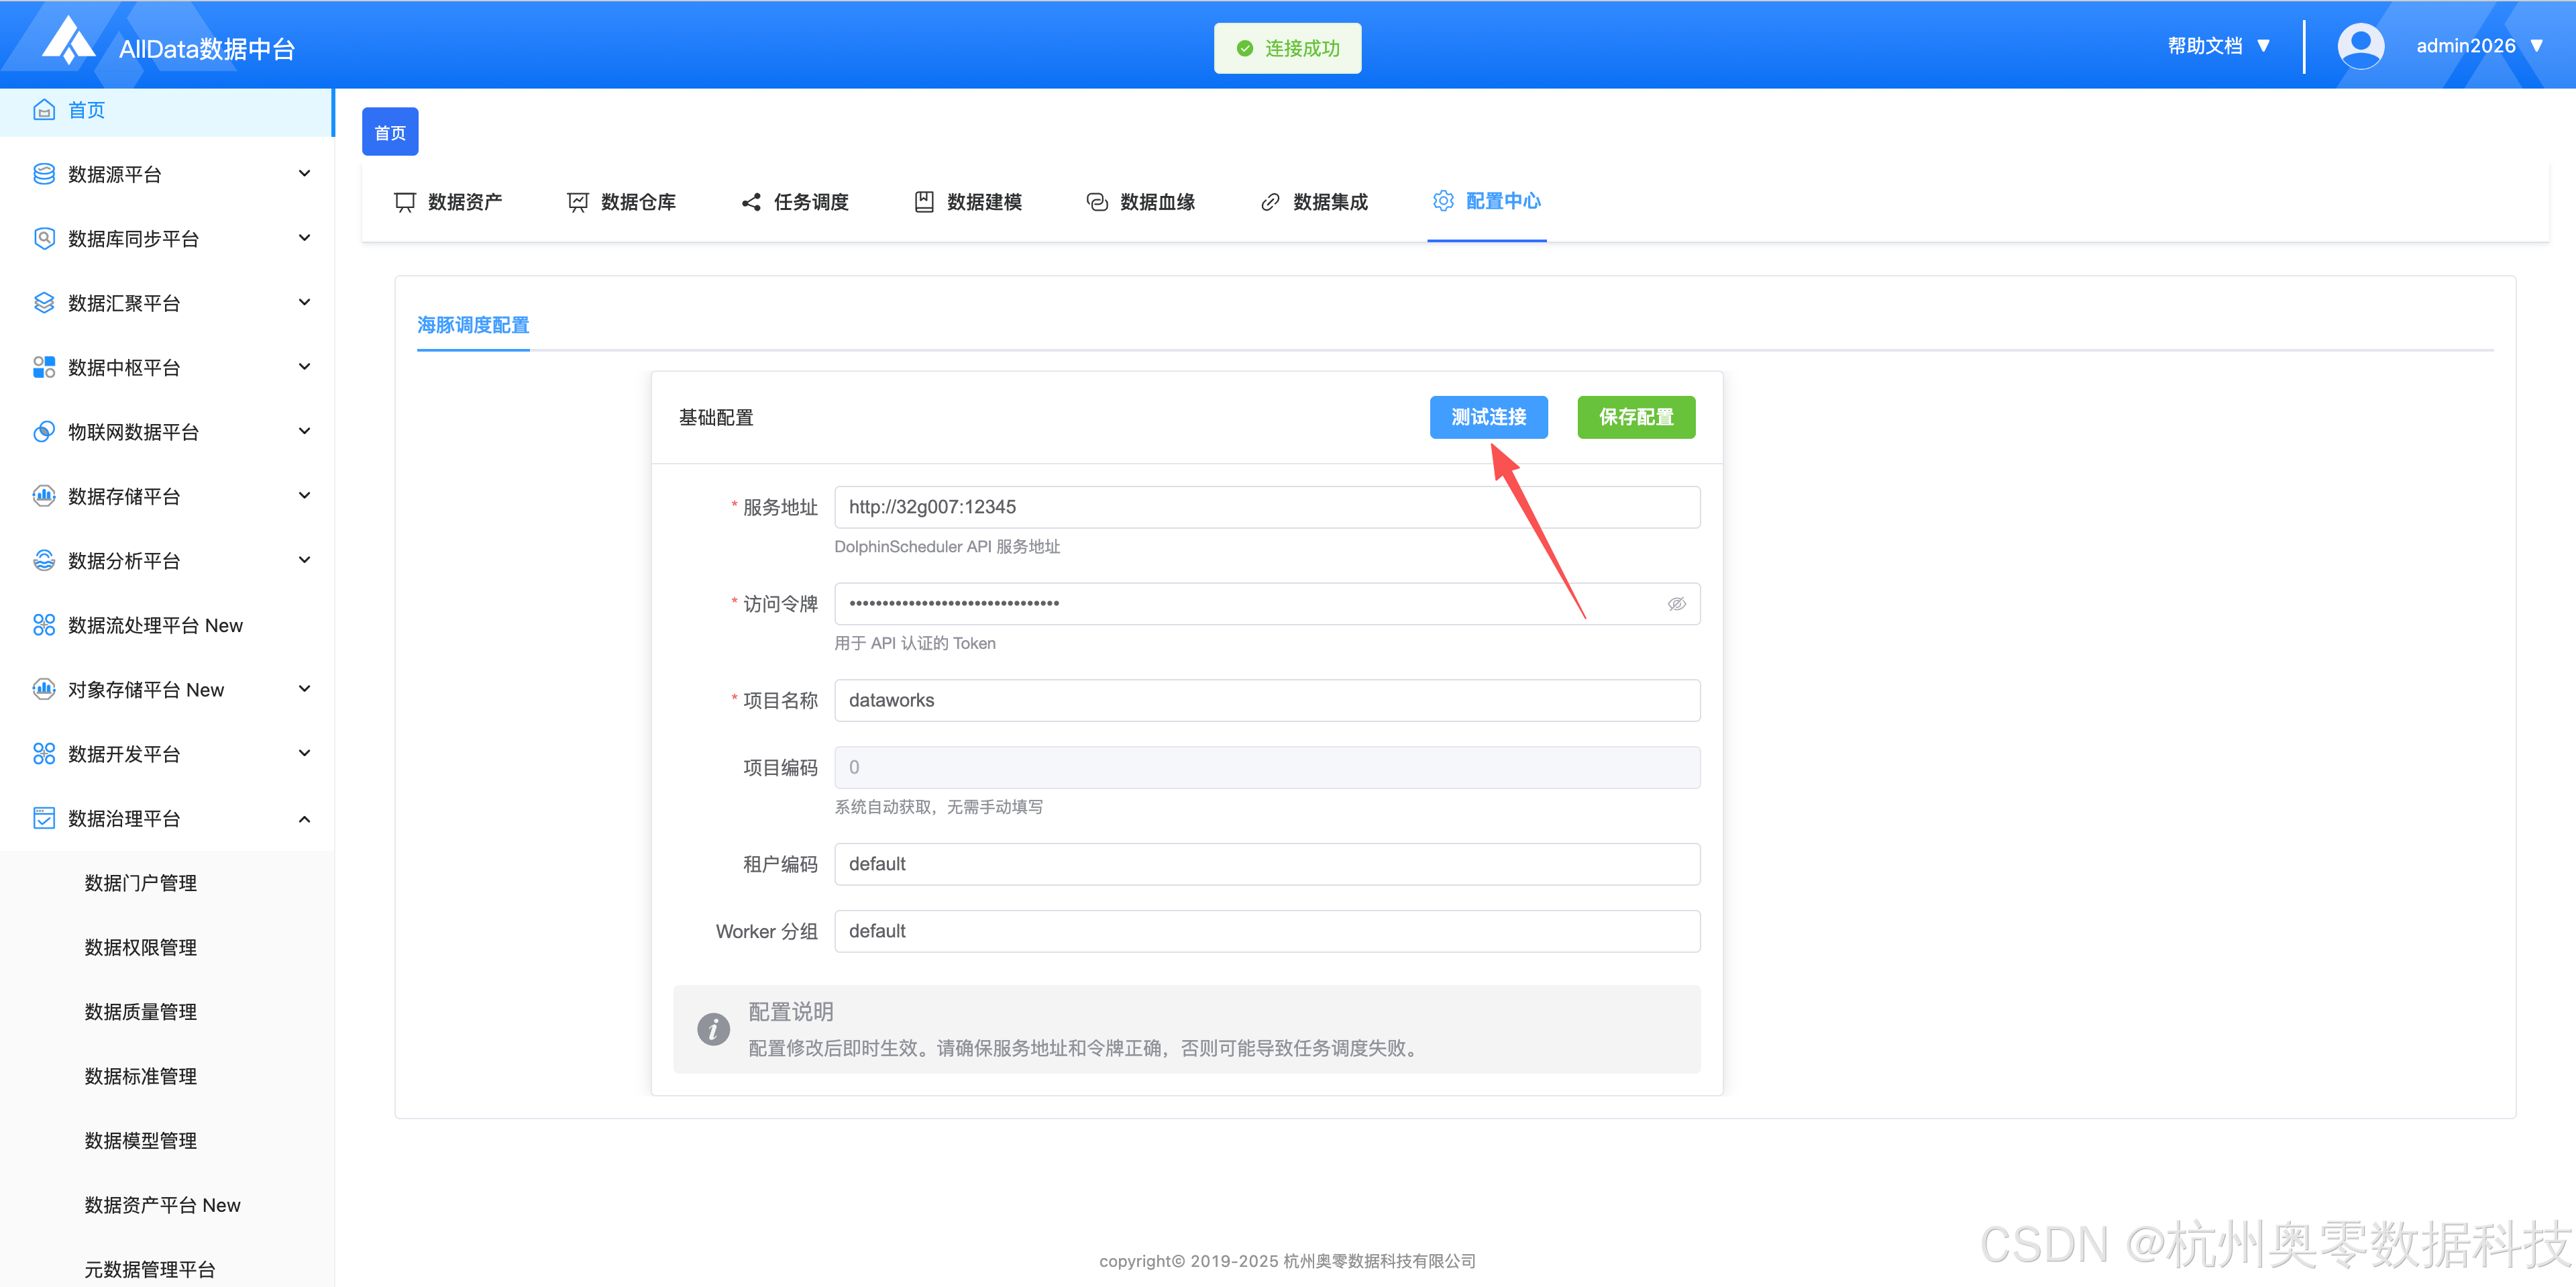
Task: Click the 首页 breadcrumb tag
Action: 390,132
